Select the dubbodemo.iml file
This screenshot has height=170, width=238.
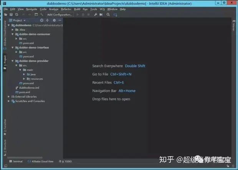(x=27, y=88)
